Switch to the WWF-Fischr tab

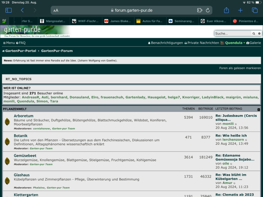point(86,21)
